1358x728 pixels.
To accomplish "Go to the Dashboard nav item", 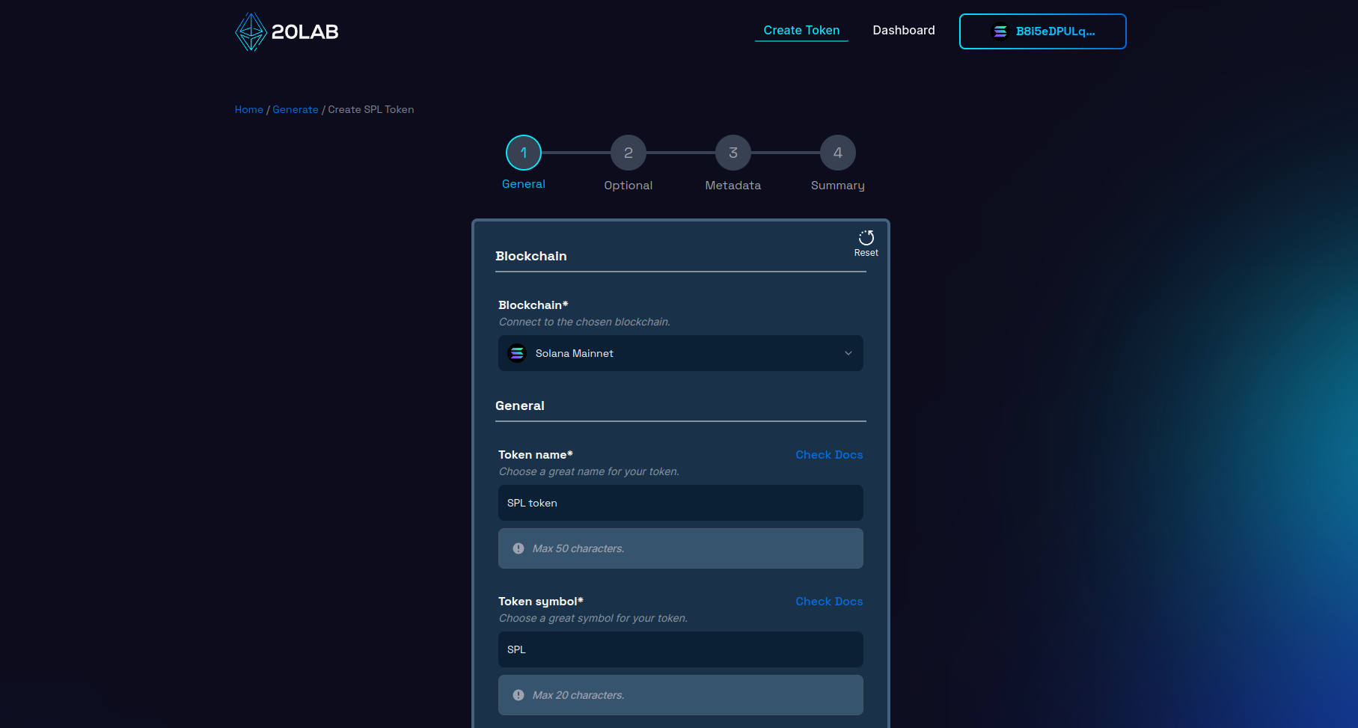I will click(x=904, y=31).
